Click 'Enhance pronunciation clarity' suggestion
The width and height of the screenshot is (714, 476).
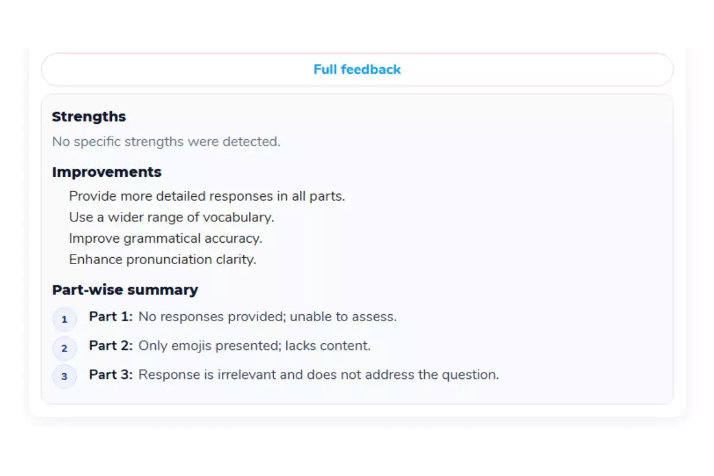(162, 260)
